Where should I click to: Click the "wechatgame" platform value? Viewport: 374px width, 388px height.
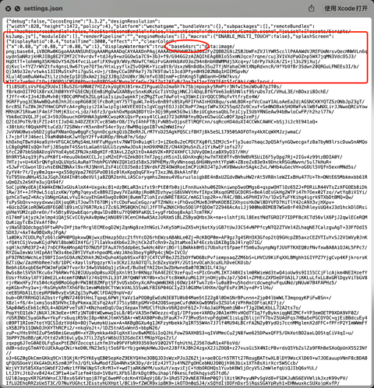coord(159,26)
